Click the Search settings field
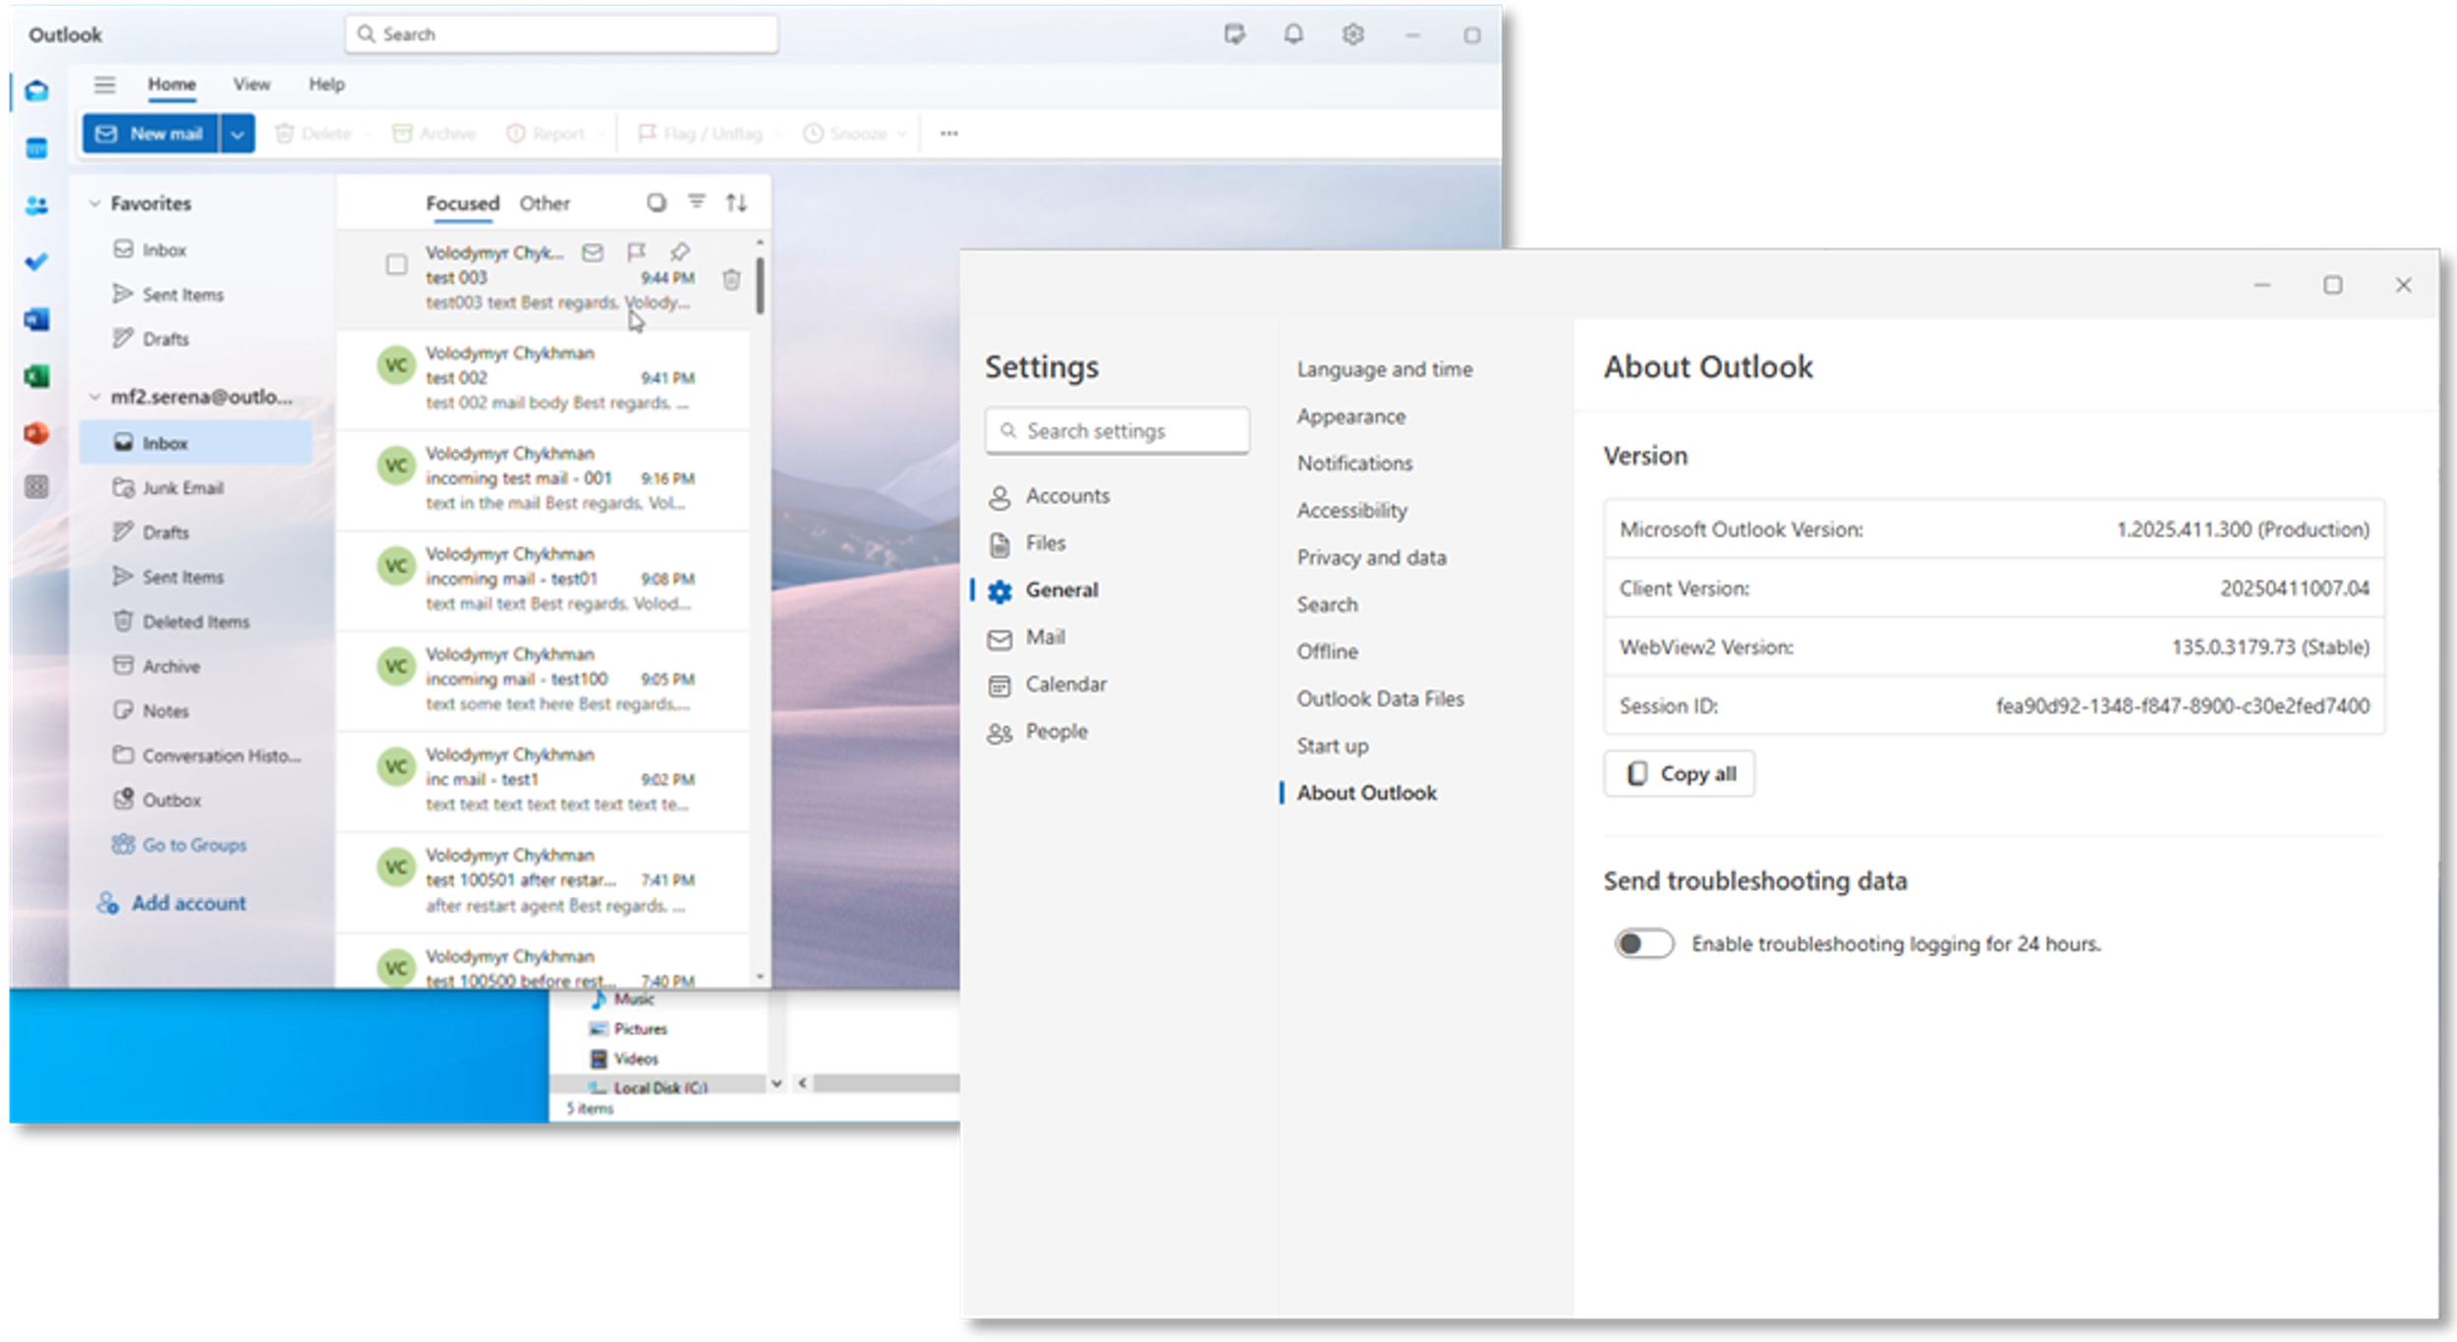The width and height of the screenshot is (2457, 1342). click(1116, 430)
